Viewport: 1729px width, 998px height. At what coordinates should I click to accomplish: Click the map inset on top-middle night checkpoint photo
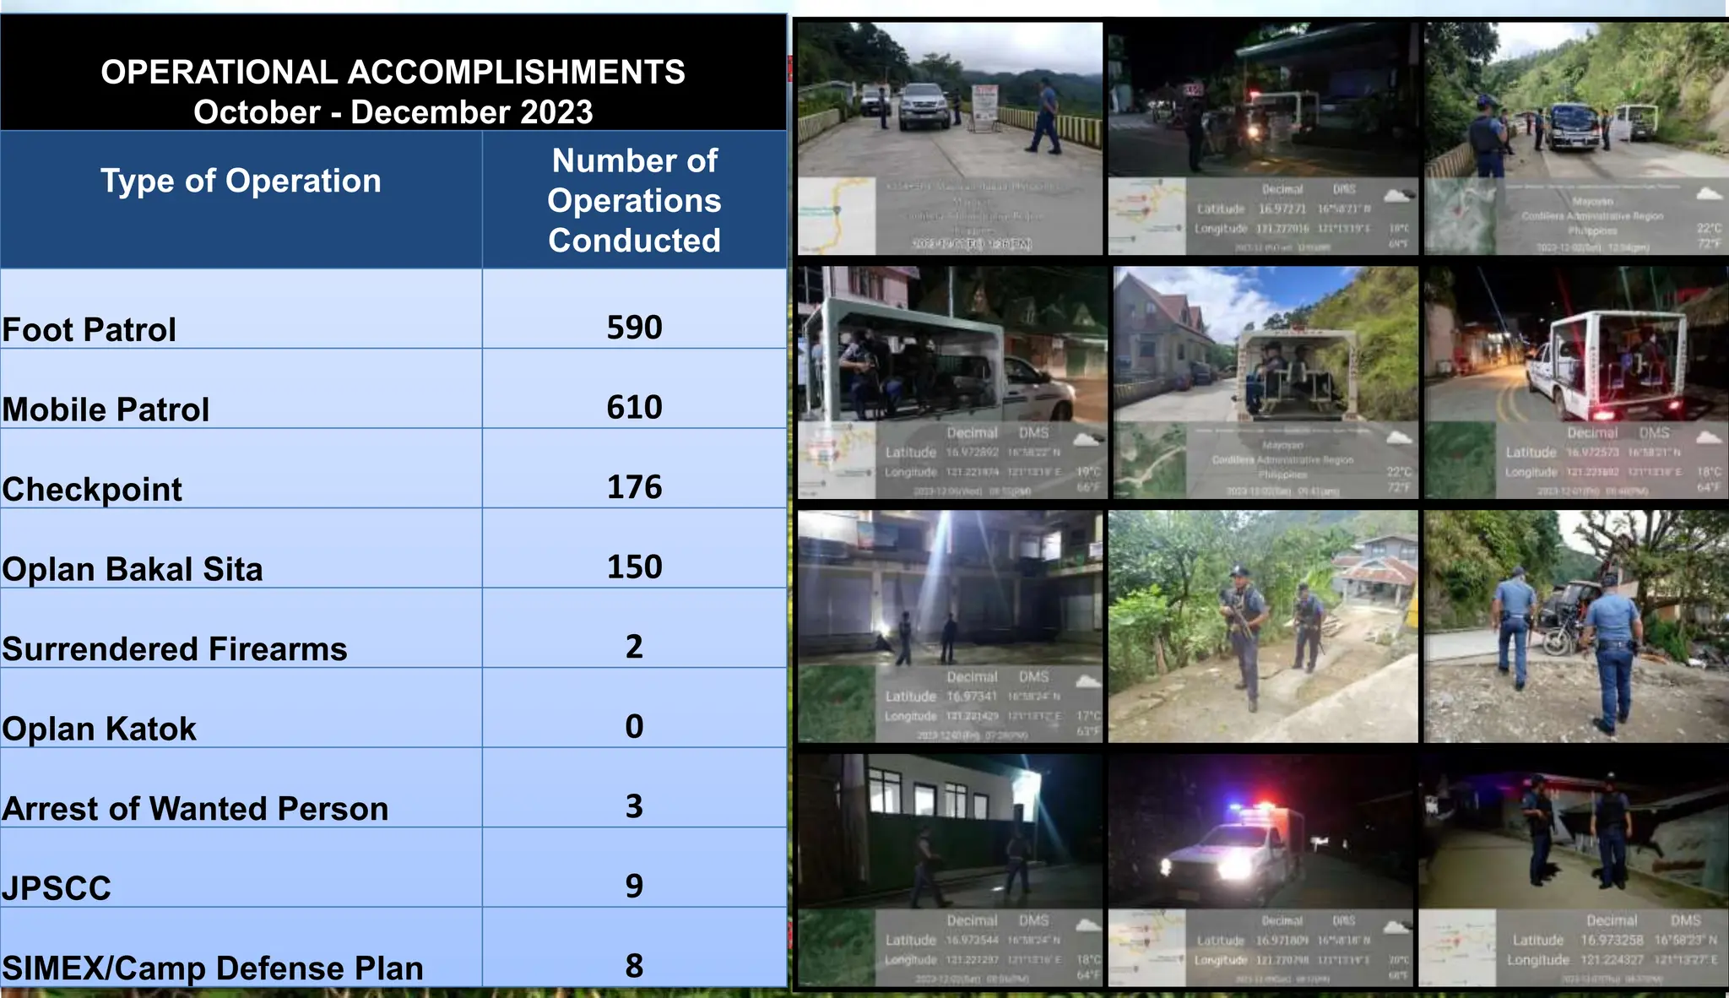pyautogui.click(x=1146, y=216)
